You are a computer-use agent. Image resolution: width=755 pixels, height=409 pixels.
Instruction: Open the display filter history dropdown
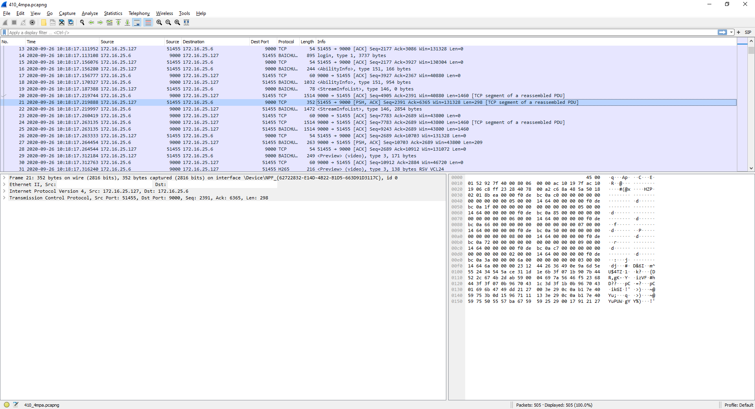(x=731, y=32)
